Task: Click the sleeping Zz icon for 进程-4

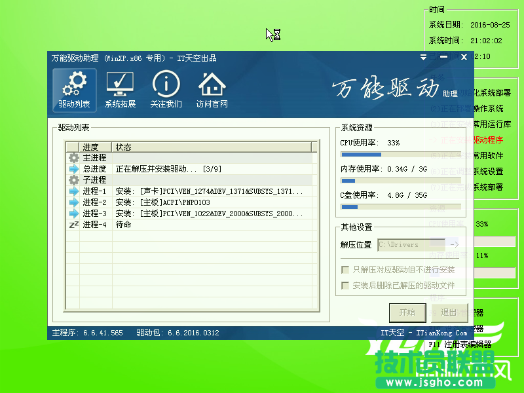Action: [x=73, y=225]
